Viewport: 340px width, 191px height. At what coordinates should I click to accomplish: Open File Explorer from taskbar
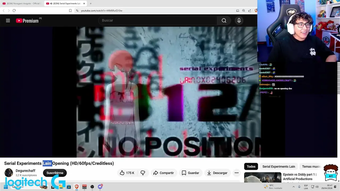pos(61,187)
